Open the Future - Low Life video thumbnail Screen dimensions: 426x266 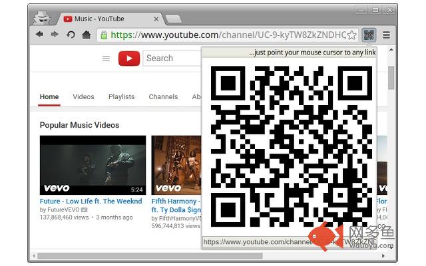pos(93,165)
